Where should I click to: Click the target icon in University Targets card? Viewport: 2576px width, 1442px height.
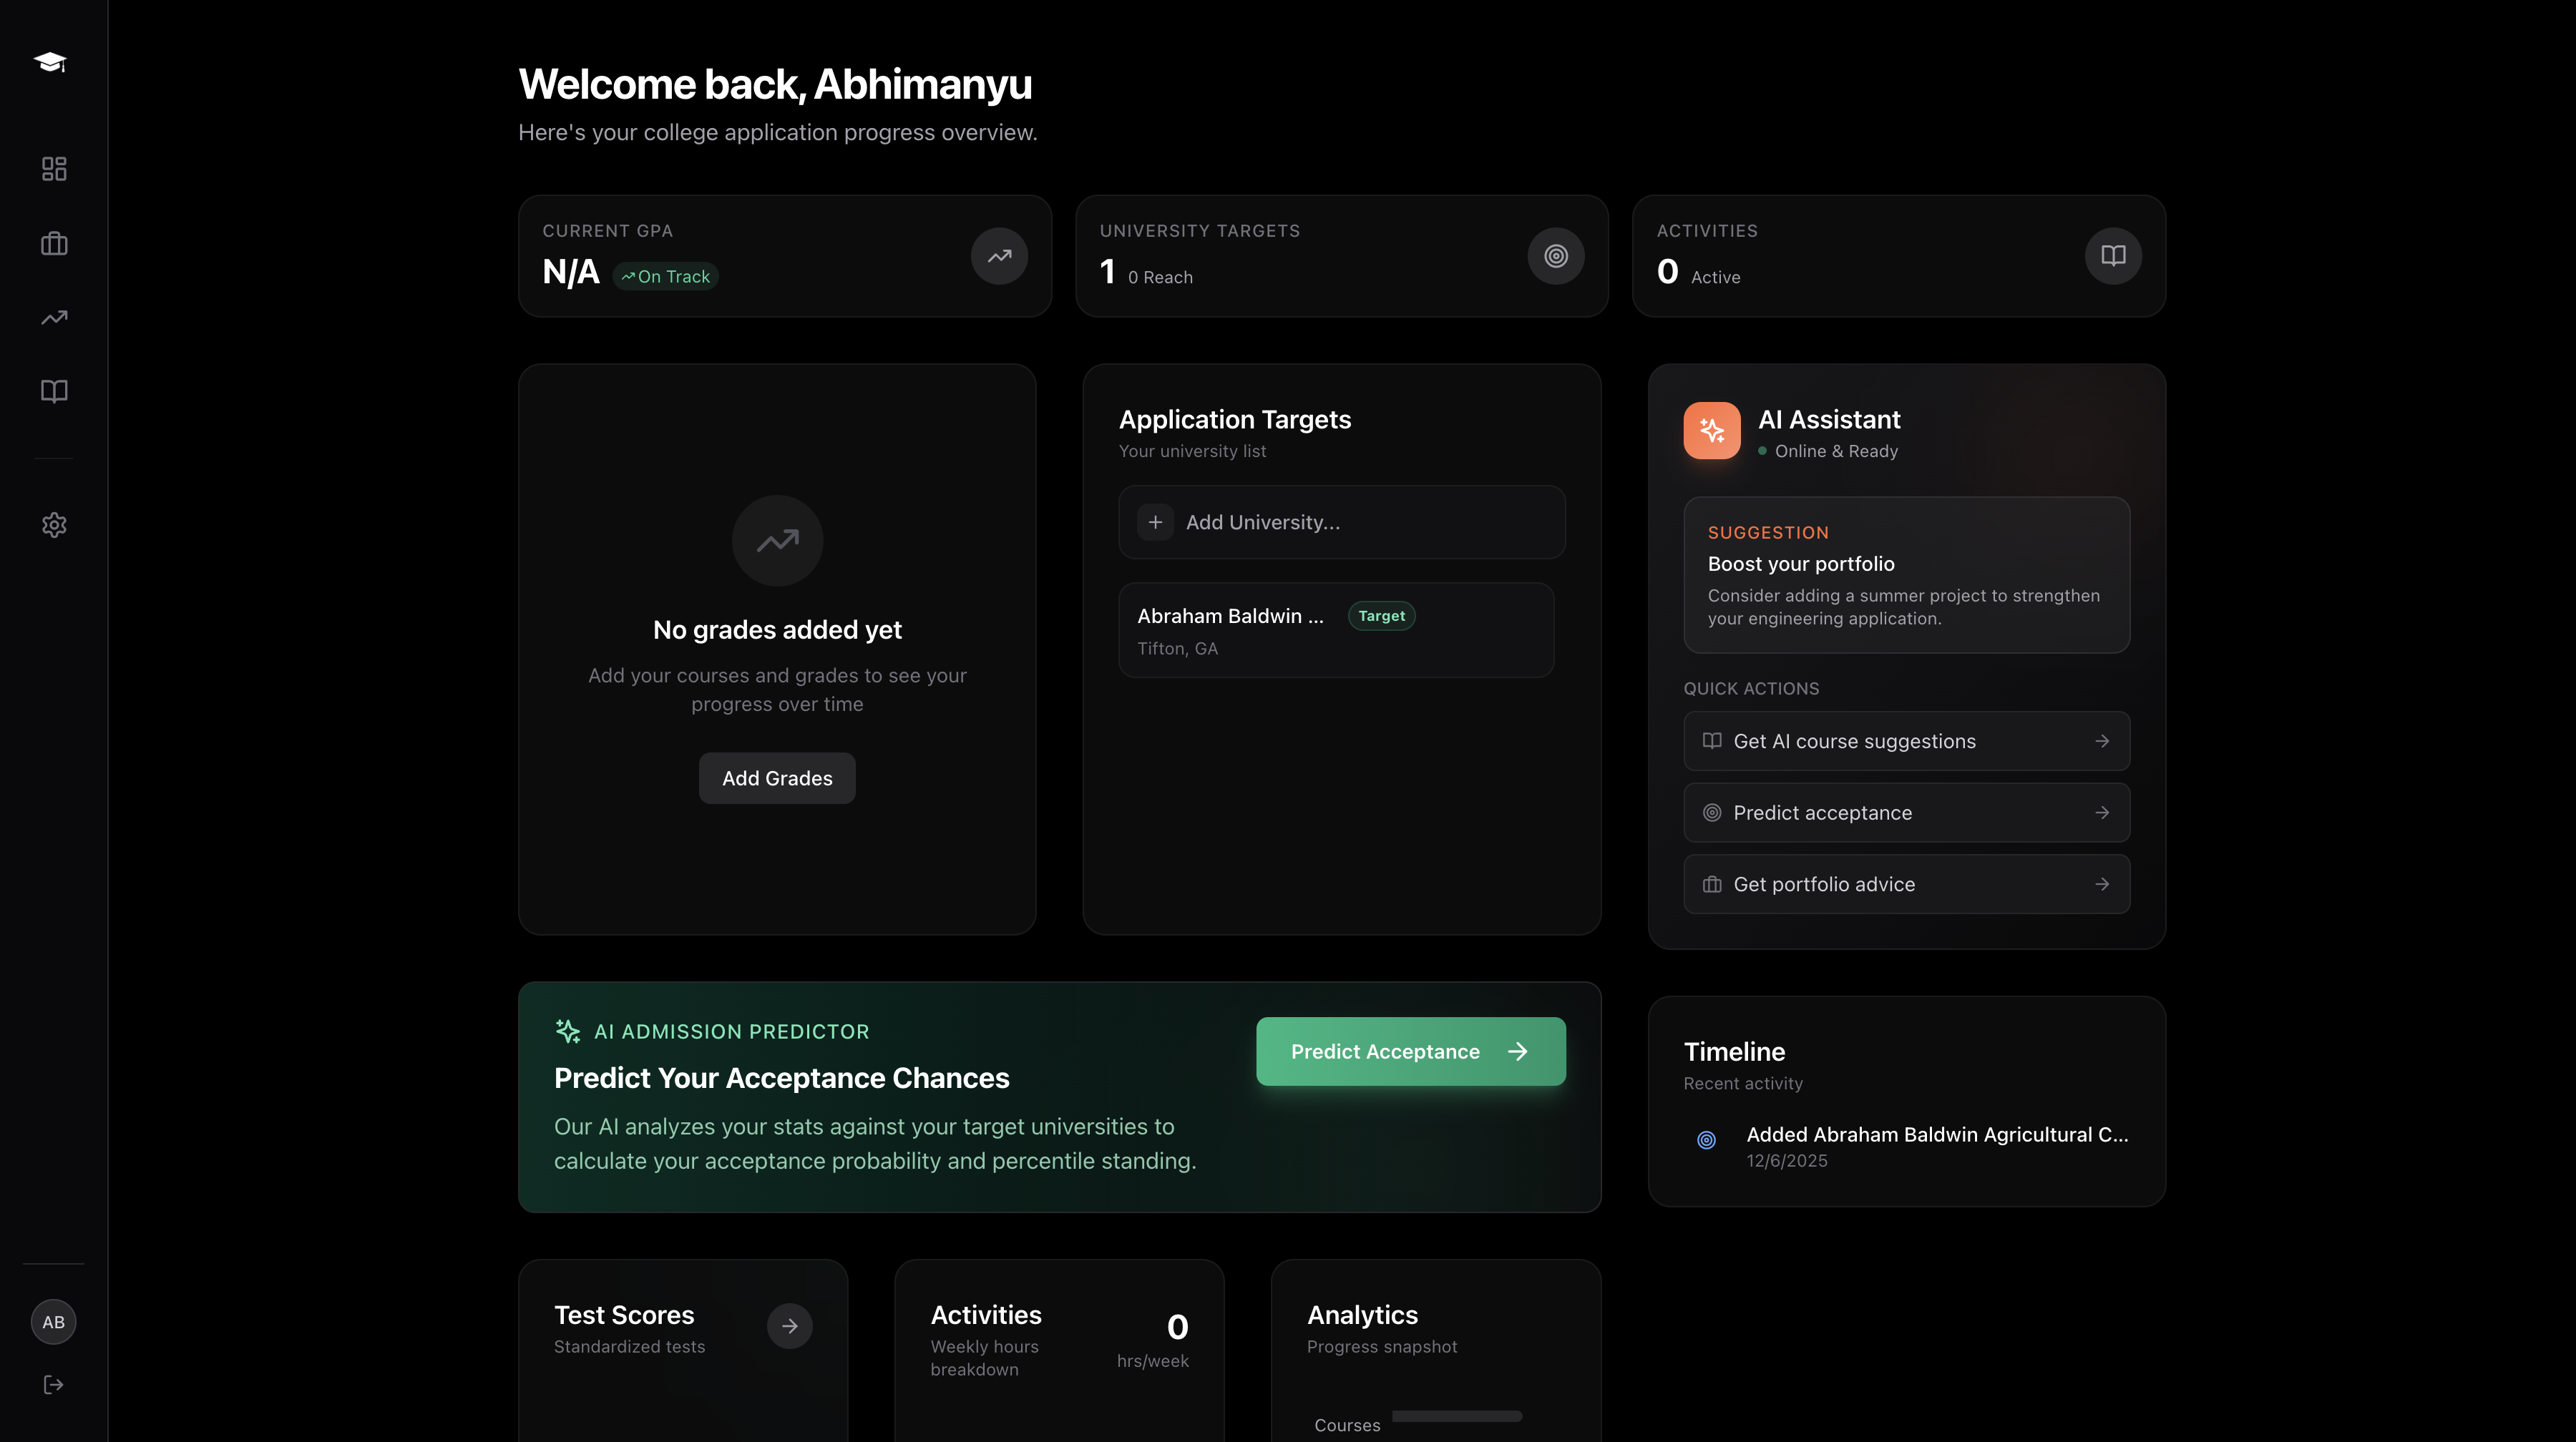click(x=1555, y=256)
